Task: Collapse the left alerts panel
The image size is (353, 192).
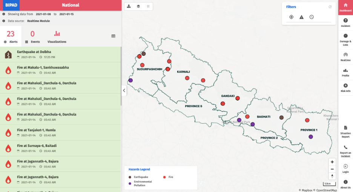Action: [x=124, y=90]
